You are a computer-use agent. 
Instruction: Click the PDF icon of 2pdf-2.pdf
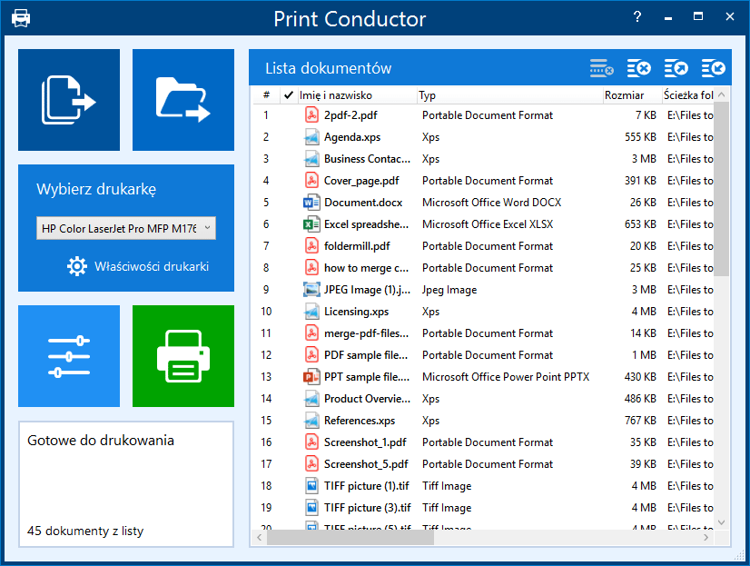[x=311, y=114]
